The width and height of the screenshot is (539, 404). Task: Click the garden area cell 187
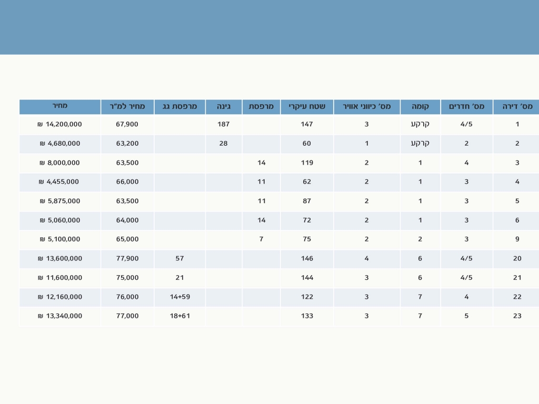[224, 125]
